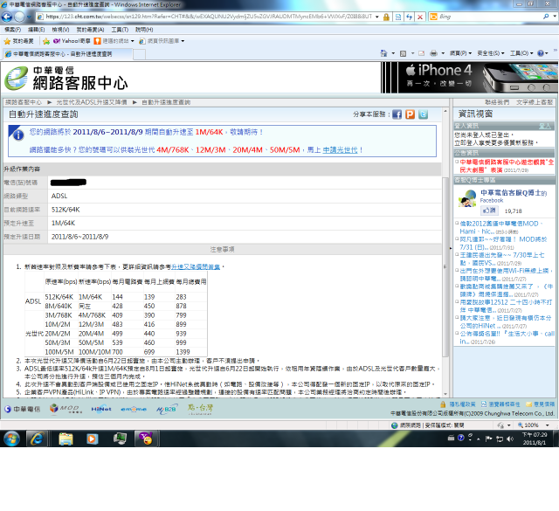This screenshot has height=511, width=559.
Task: Refresh the page with the refresh icon
Action: pos(410,17)
